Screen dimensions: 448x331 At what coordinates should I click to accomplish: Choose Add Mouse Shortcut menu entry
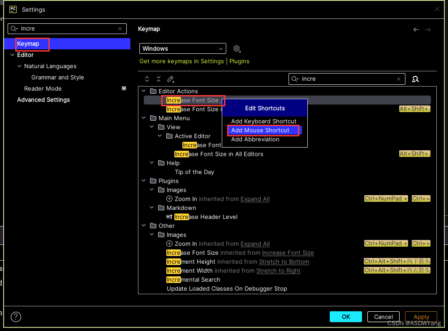pyautogui.click(x=260, y=130)
